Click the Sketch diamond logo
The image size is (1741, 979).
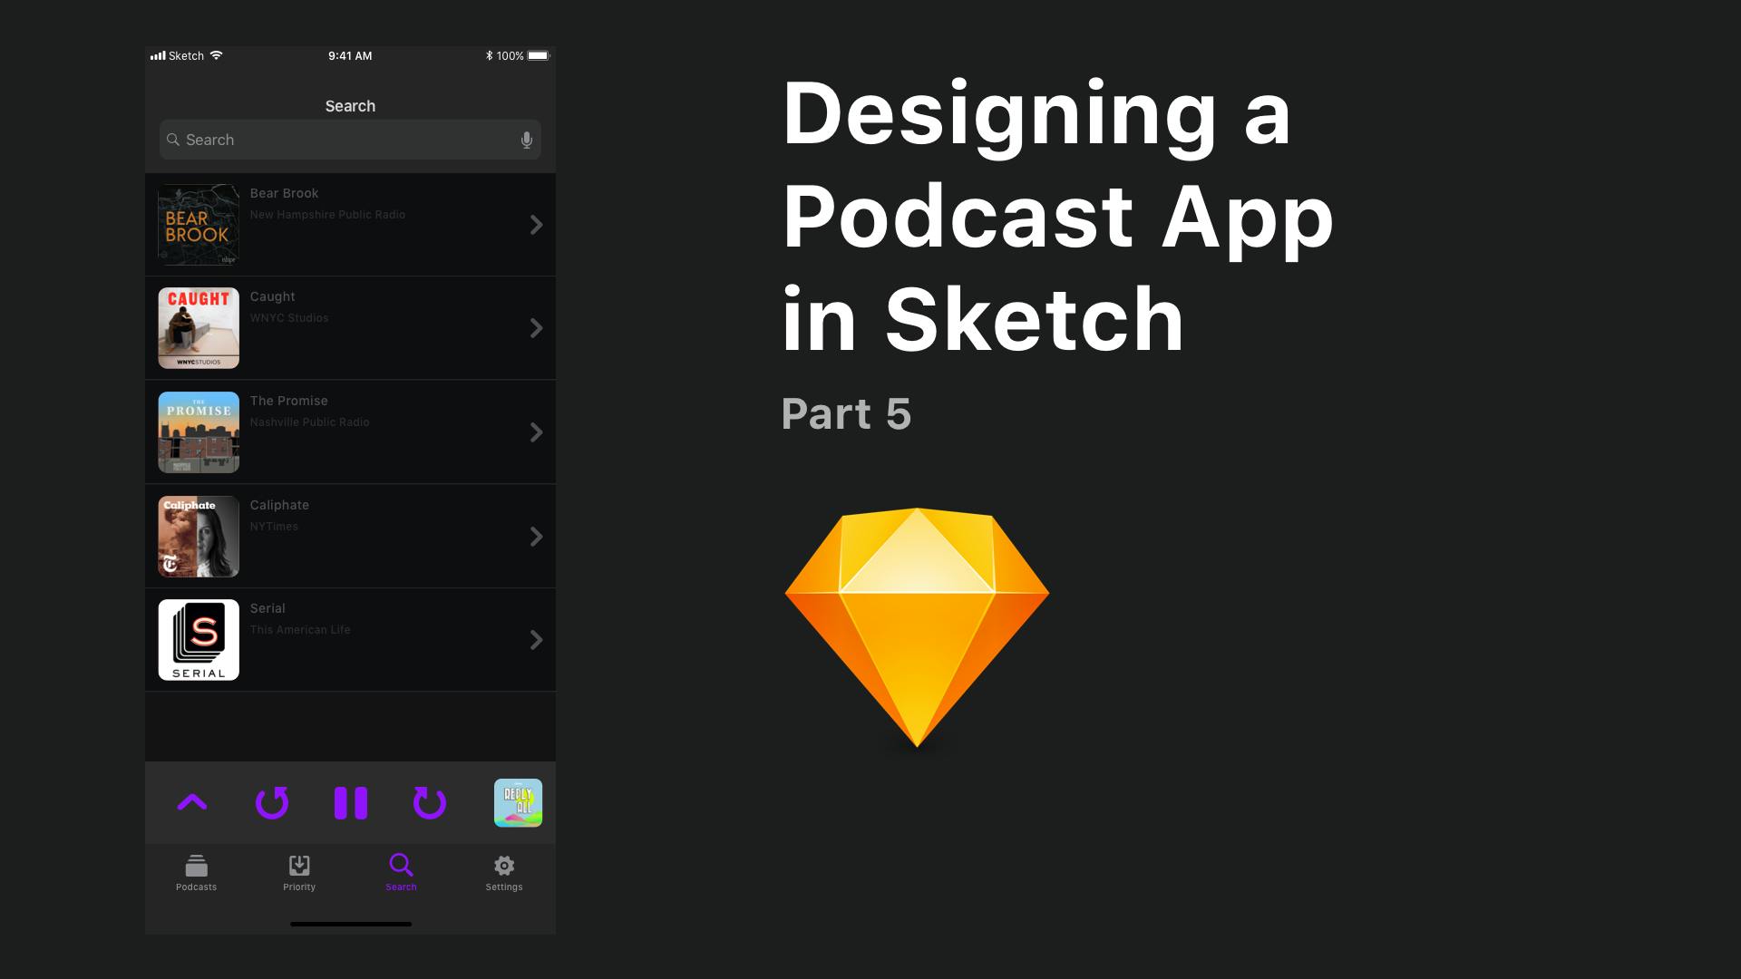[x=917, y=627]
